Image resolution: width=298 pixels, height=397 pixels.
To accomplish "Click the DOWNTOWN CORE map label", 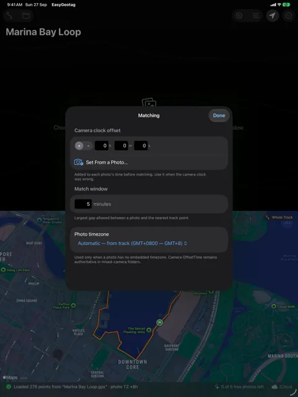I will (x=132, y=364).
